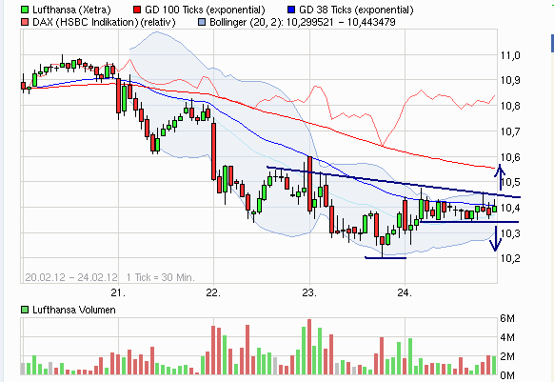Click the 11,0 price axis label
The height and width of the screenshot is (382, 554).
pyautogui.click(x=510, y=55)
